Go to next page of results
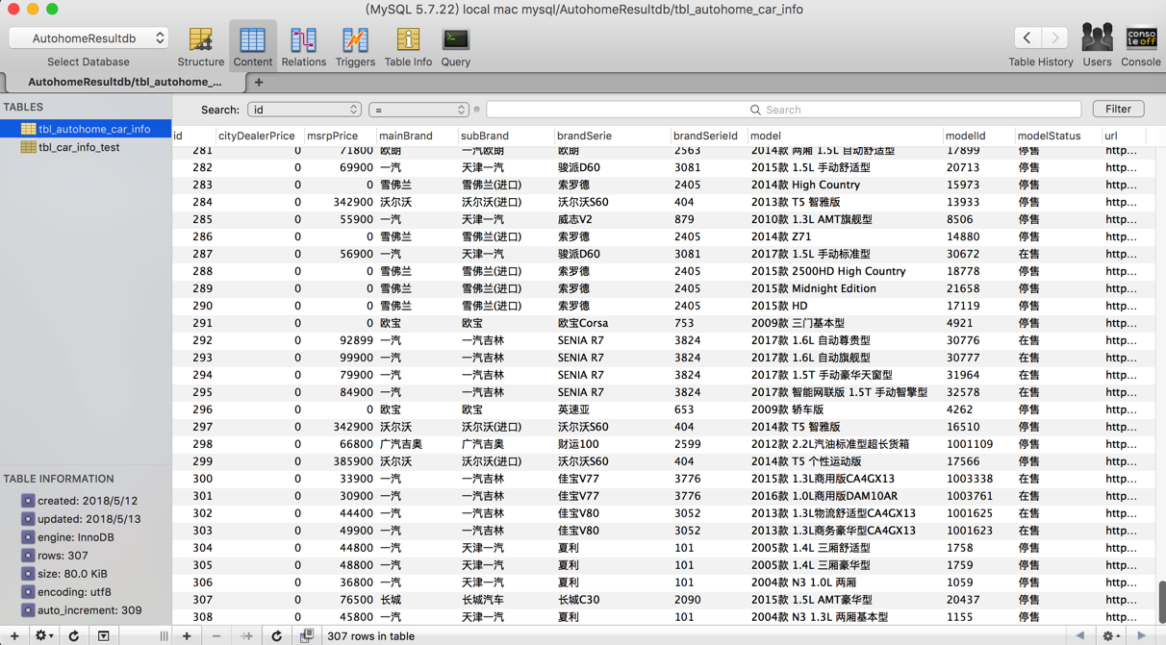 pyautogui.click(x=1142, y=635)
